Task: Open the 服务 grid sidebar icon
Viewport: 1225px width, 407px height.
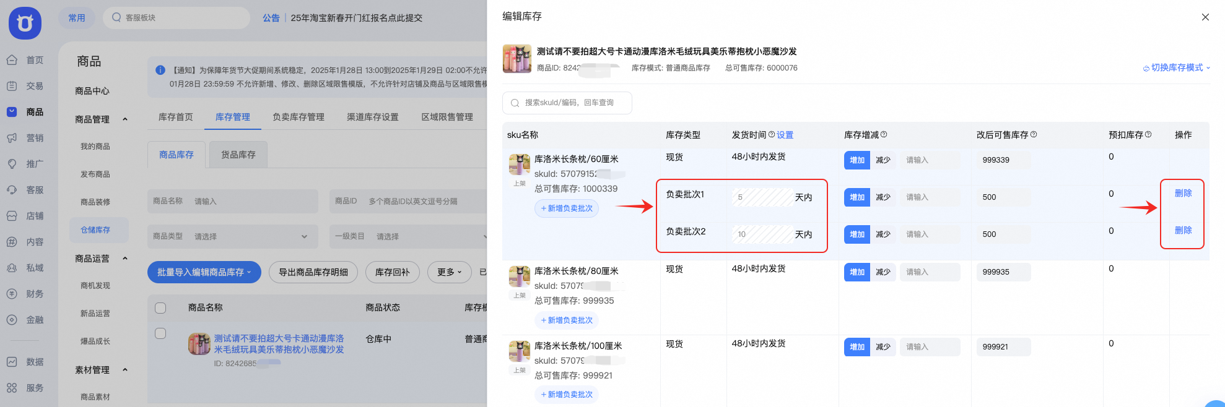Action: (x=12, y=388)
